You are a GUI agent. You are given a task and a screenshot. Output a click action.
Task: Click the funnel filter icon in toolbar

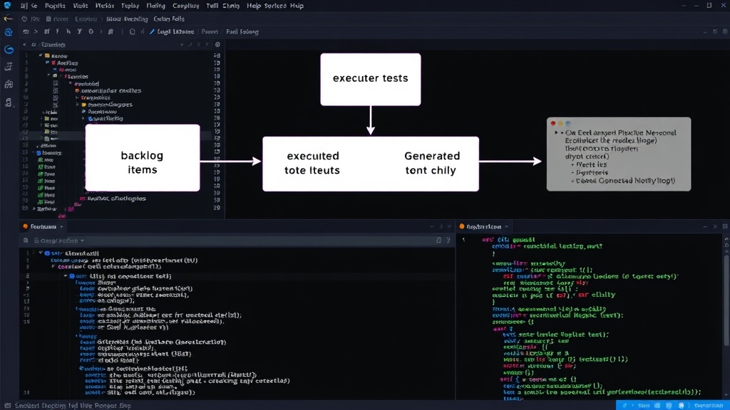(x=80, y=31)
